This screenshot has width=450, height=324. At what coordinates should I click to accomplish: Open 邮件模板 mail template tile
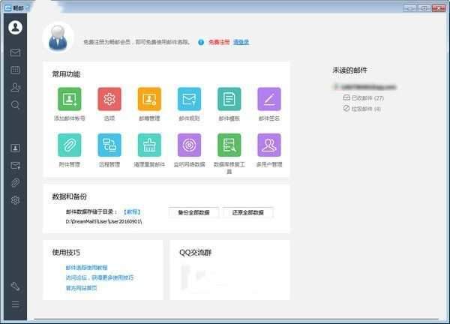229,99
